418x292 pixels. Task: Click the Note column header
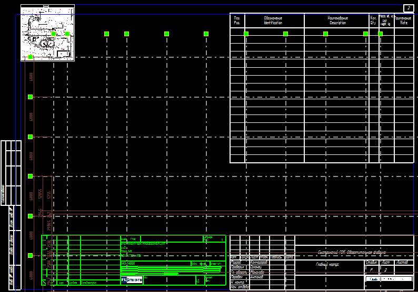[x=404, y=20]
